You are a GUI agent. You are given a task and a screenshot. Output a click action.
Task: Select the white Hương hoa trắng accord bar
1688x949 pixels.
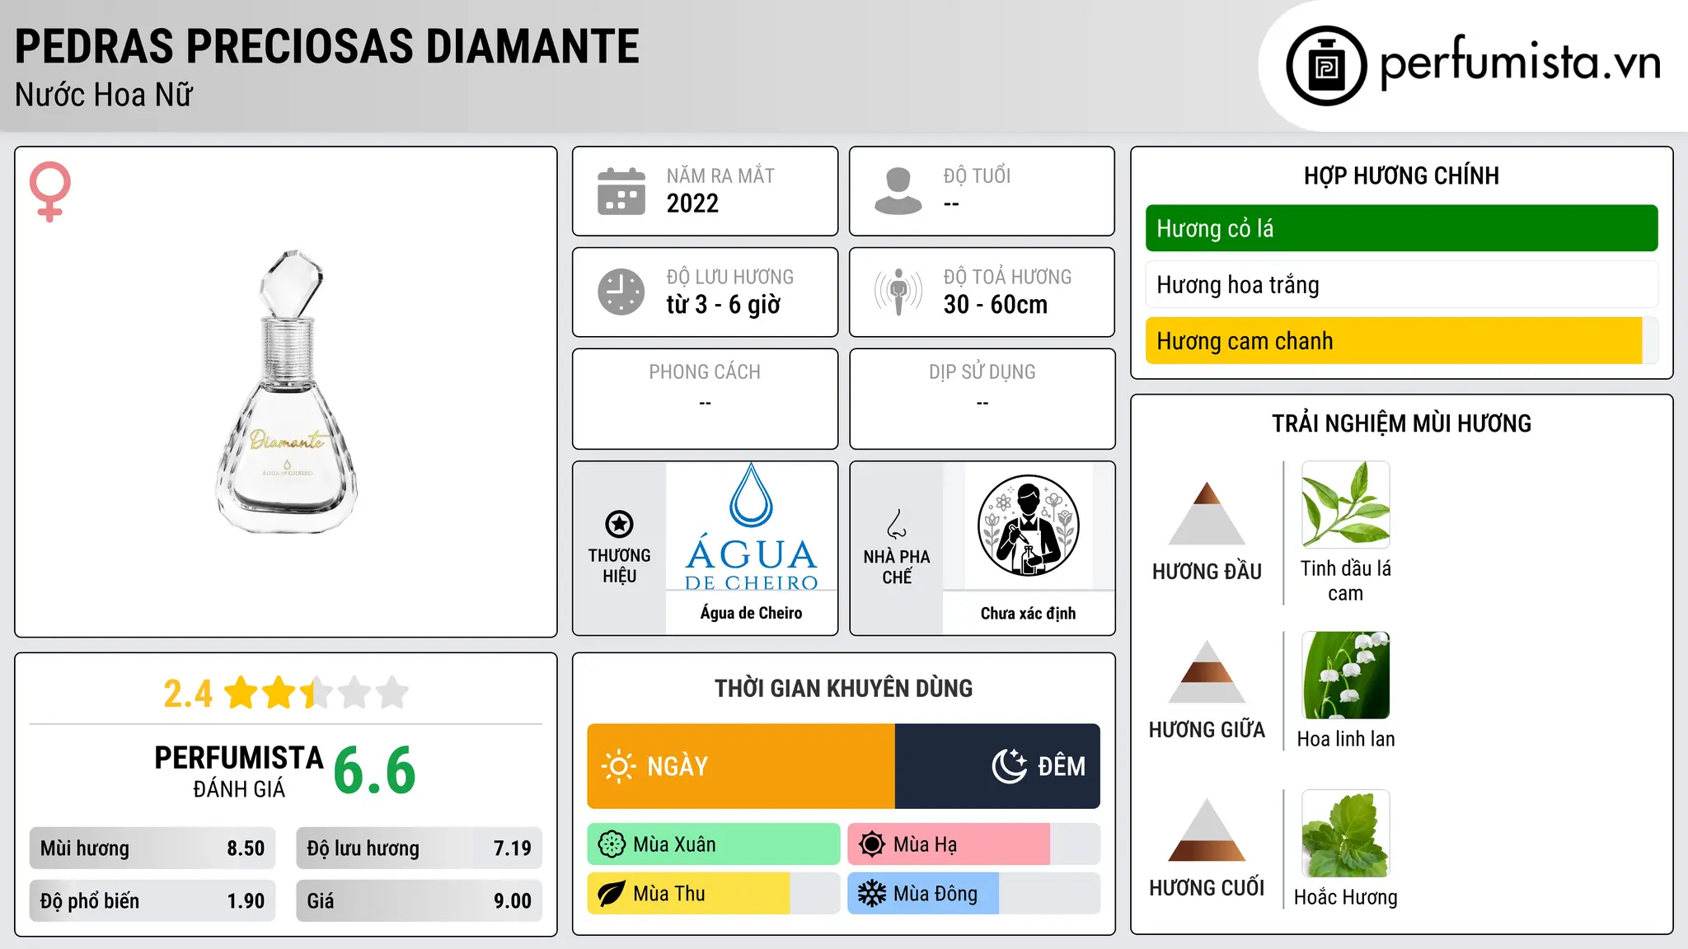point(1401,284)
